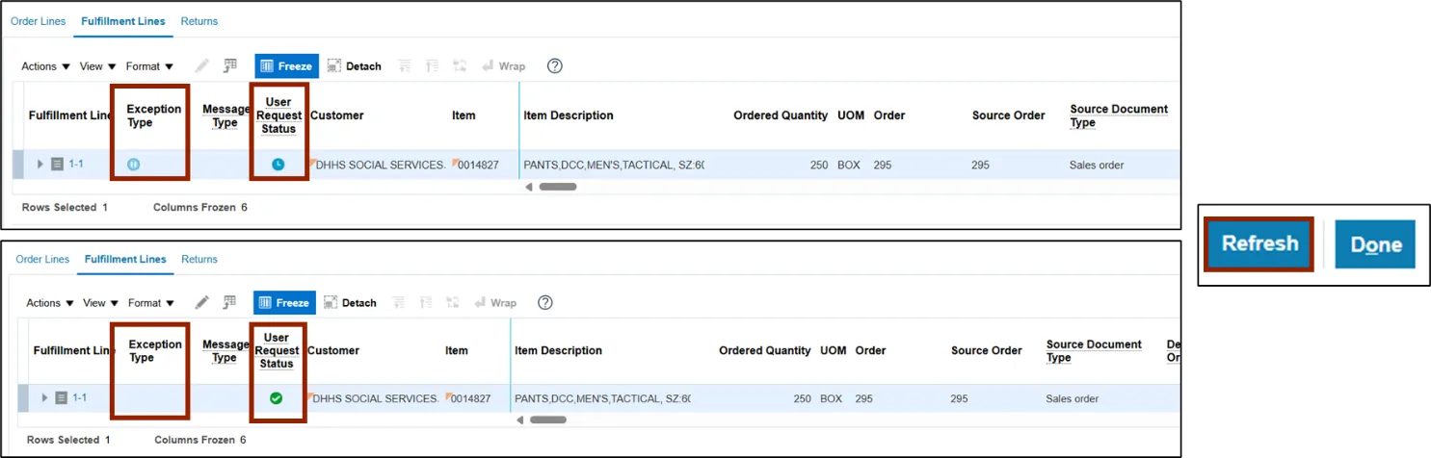Click scroll-left arrow under top panel table
Screen dimensions: 1431x458
529,187
